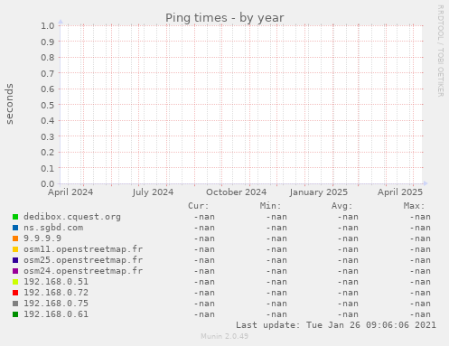Click the legend label ns.sgbd.com
449x346 pixels.
(53, 228)
